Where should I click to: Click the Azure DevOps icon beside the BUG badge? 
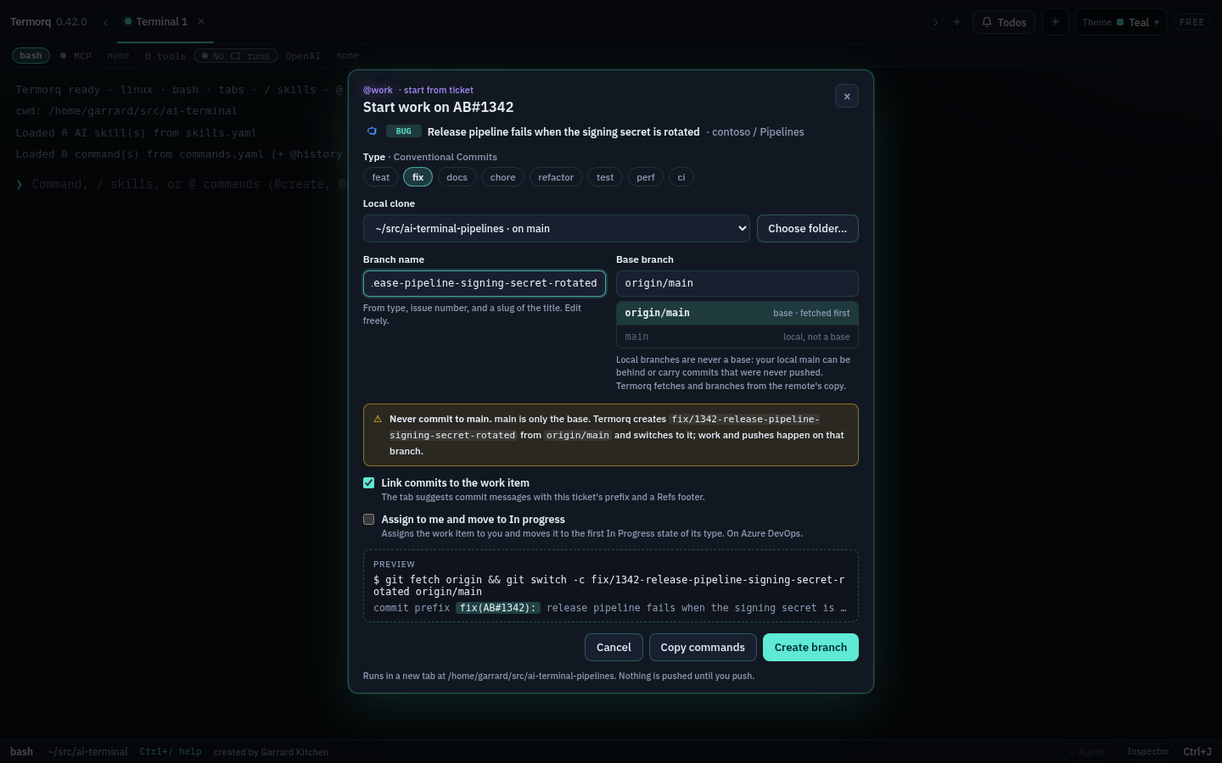tap(372, 131)
